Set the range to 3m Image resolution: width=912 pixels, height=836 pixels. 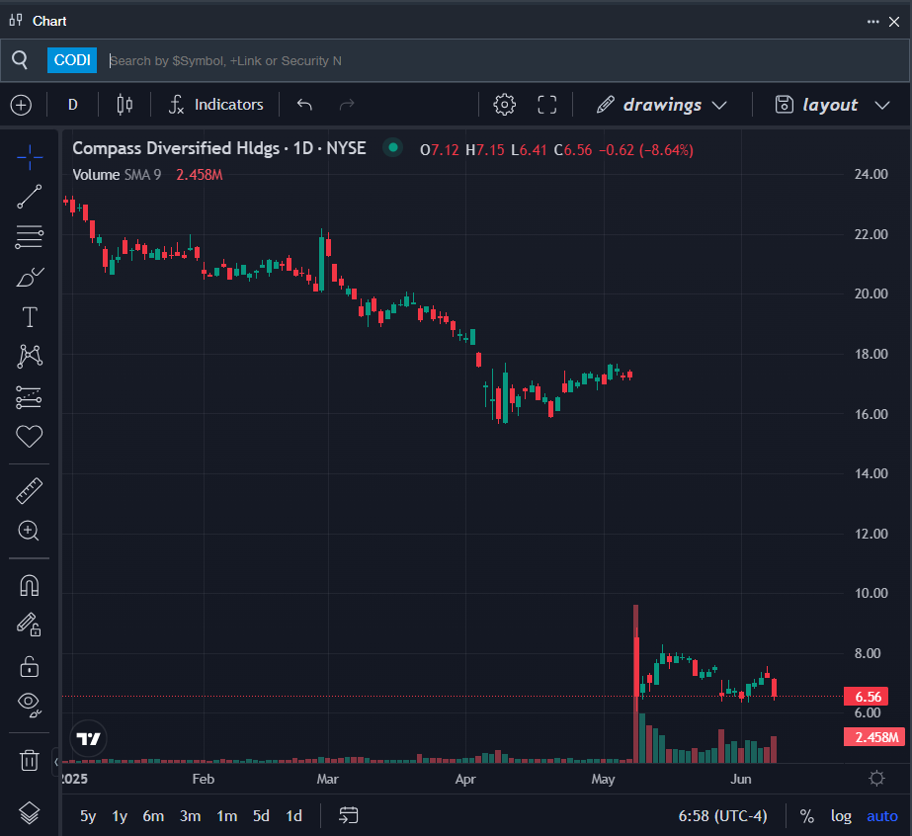pos(190,816)
